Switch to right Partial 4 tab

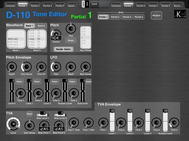(166, 5)
